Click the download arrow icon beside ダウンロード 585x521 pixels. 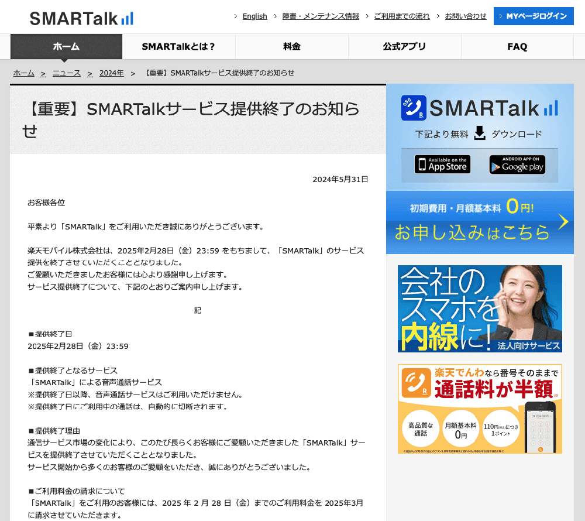(480, 133)
